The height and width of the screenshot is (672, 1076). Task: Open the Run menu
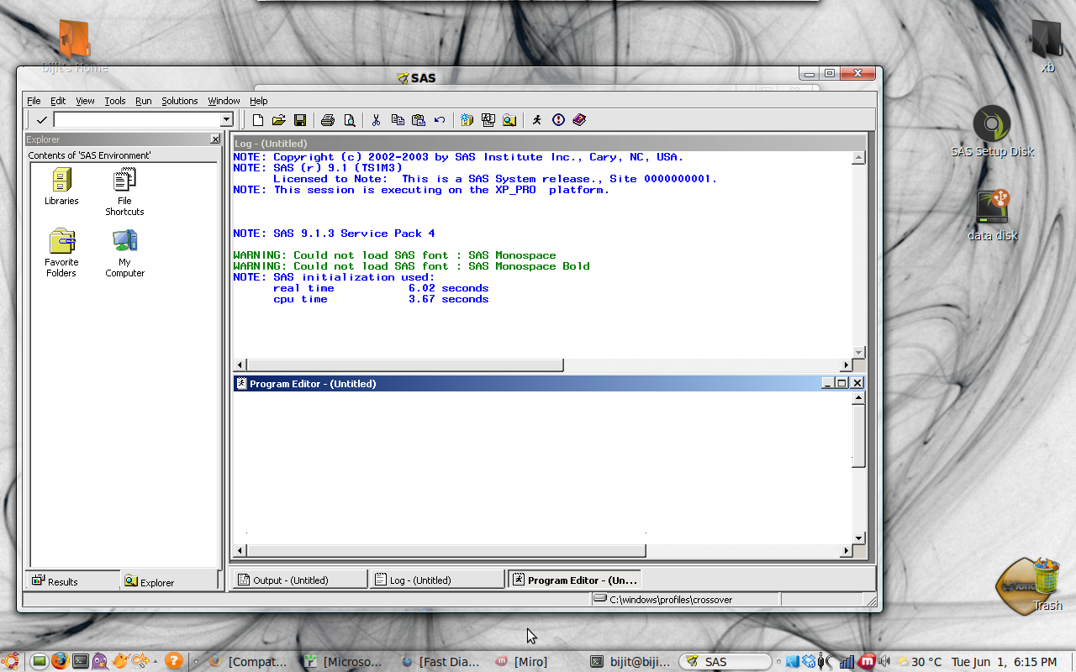(143, 101)
